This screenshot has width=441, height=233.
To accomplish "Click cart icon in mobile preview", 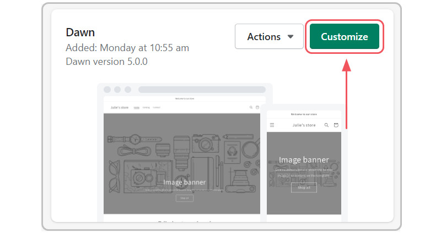I will tap(336, 125).
